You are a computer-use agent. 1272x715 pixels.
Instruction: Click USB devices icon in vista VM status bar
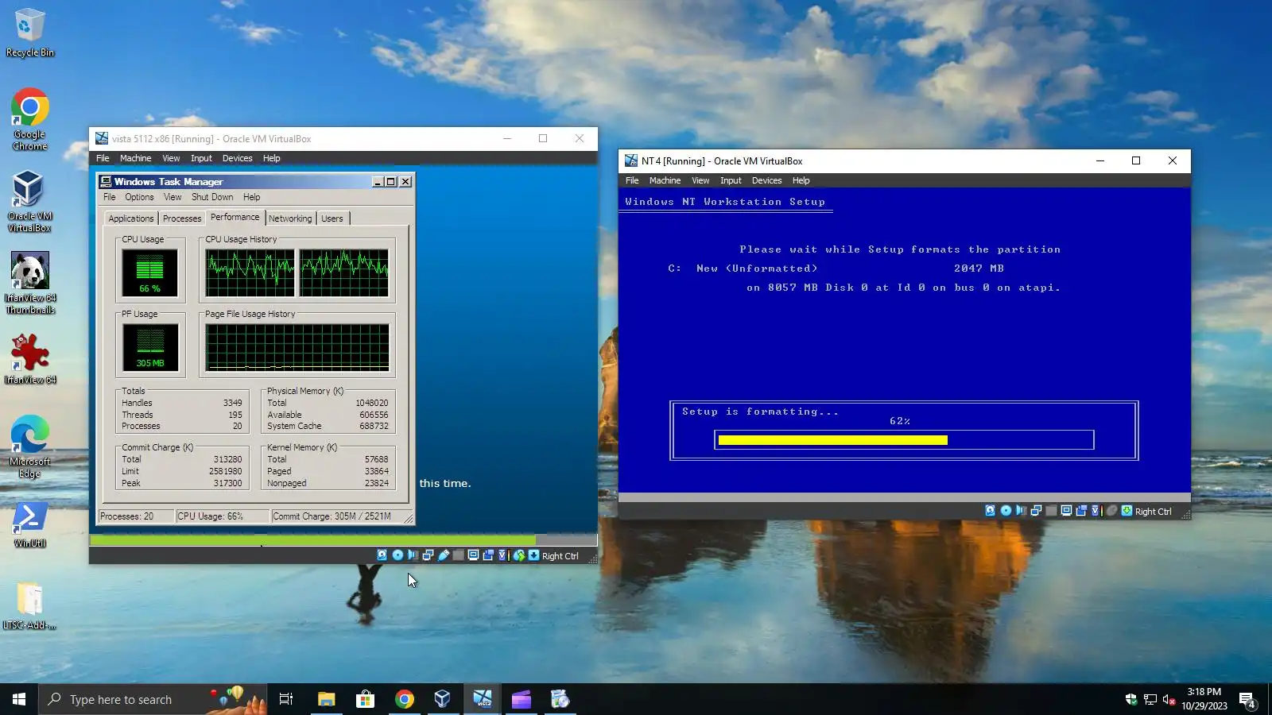click(x=443, y=555)
